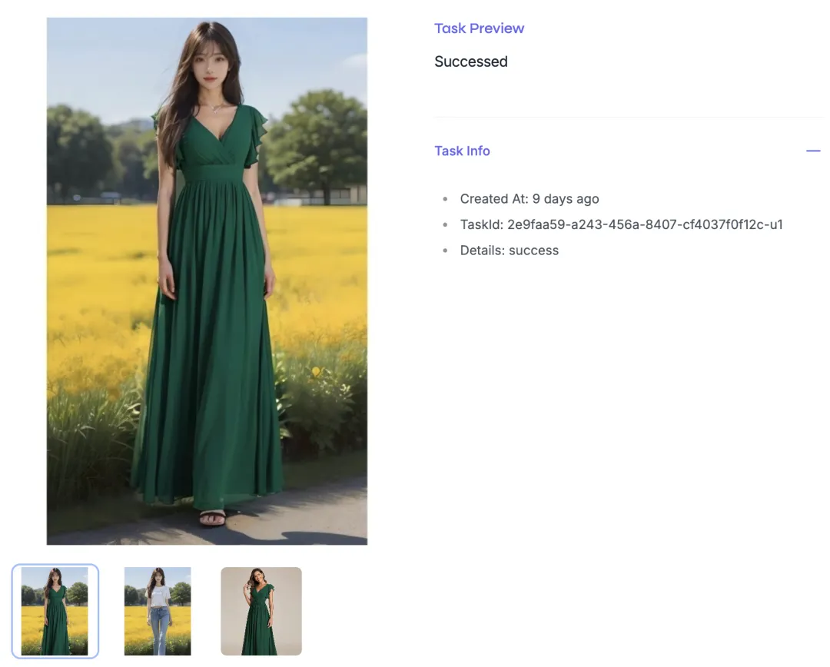This screenshot has width=830, height=667.
Task: Click the Created At label
Action: pyautogui.click(x=494, y=199)
